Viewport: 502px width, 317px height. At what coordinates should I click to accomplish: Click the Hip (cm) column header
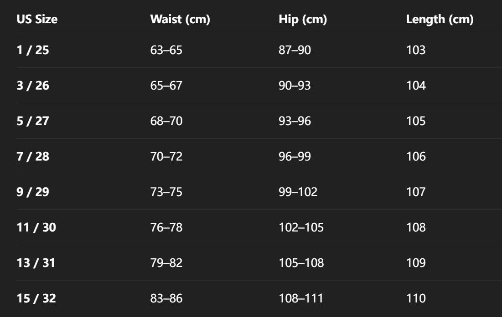(303, 20)
